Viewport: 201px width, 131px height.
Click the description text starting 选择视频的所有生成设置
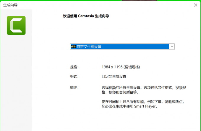coord(144,90)
